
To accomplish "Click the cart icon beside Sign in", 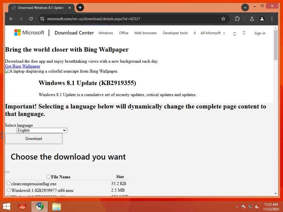I will (x=244, y=33).
